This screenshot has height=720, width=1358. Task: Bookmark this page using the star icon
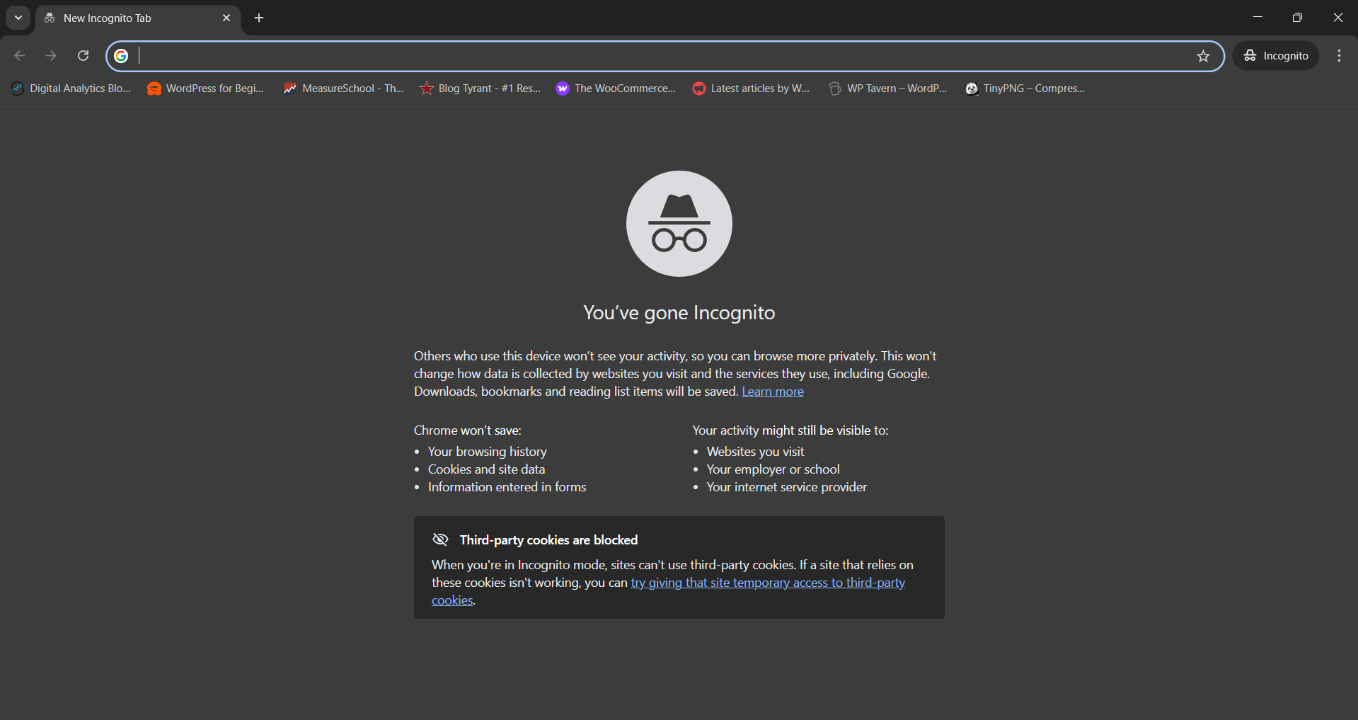tap(1203, 56)
